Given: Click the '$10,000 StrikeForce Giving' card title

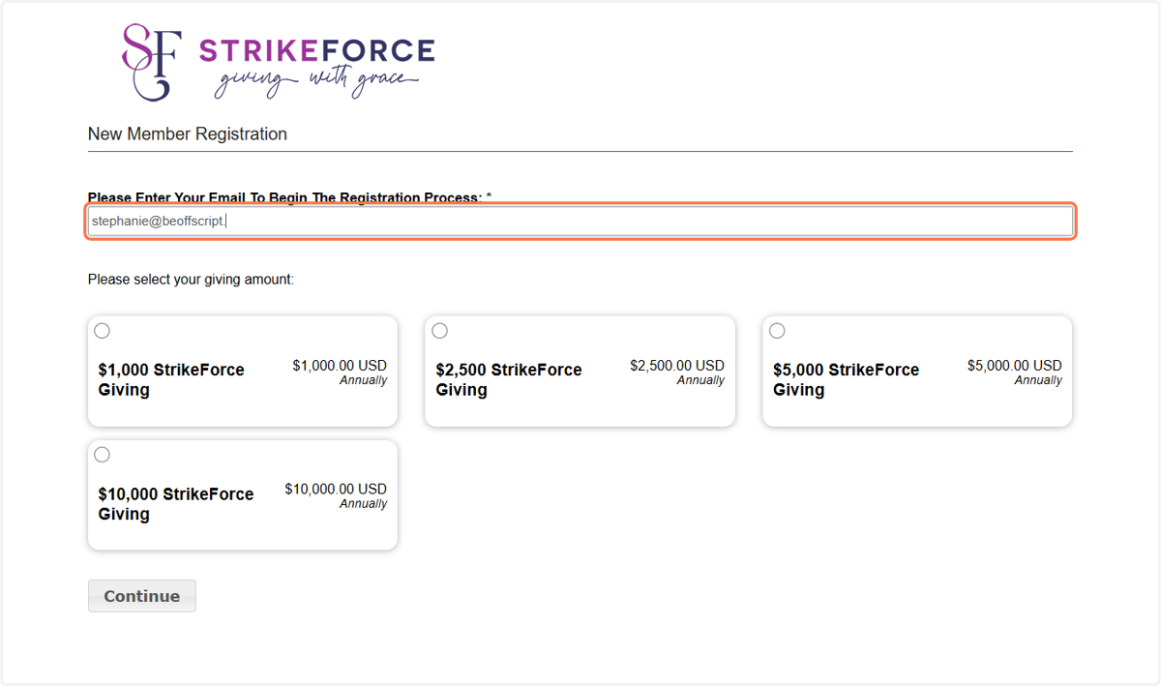Looking at the screenshot, I should (x=176, y=503).
